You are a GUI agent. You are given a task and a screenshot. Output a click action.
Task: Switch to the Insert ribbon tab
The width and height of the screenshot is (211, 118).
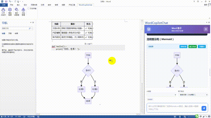point(18,5)
